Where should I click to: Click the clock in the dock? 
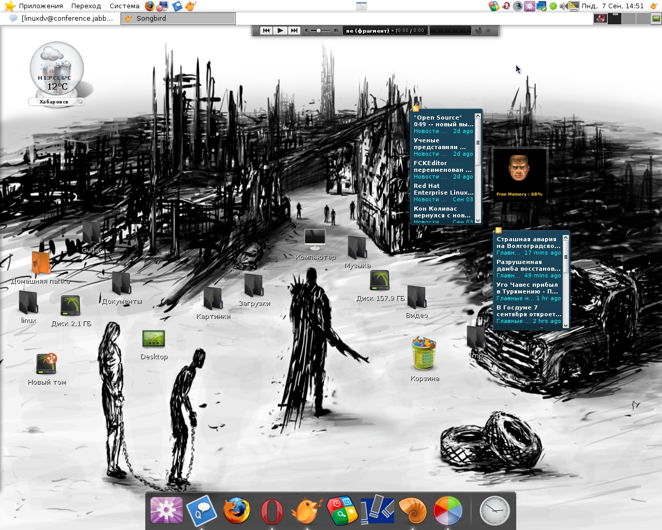[x=494, y=510]
